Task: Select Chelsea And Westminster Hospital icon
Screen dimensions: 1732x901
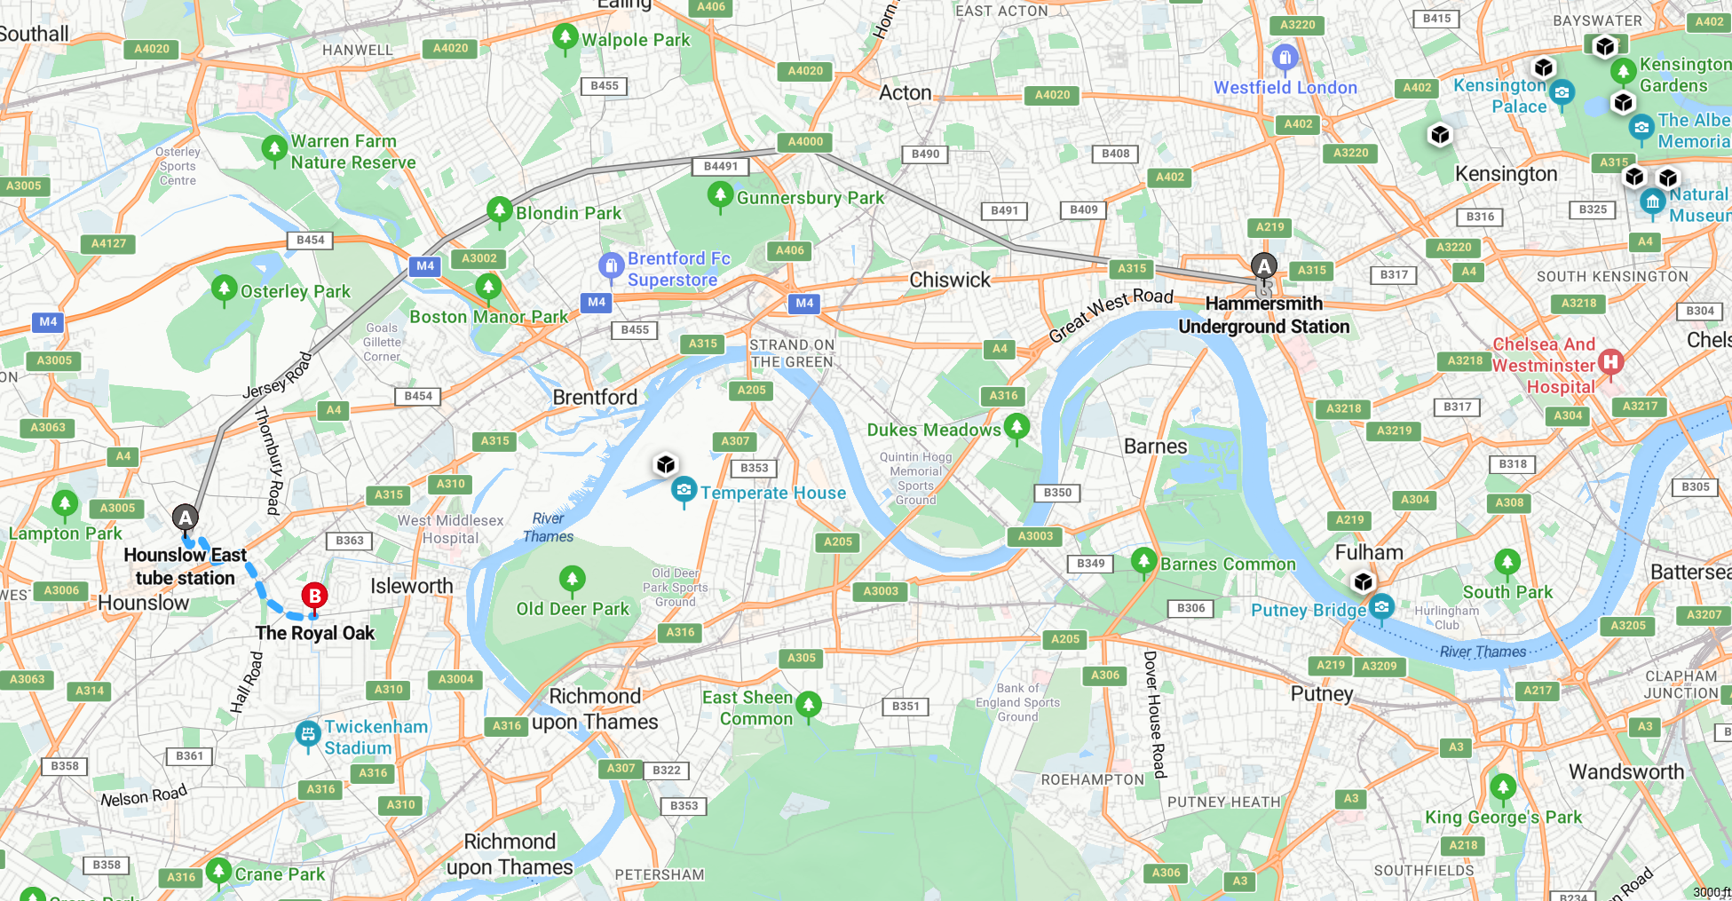Action: (x=1610, y=361)
